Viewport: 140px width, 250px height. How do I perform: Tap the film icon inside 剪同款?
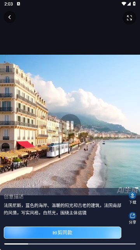tap(55, 233)
